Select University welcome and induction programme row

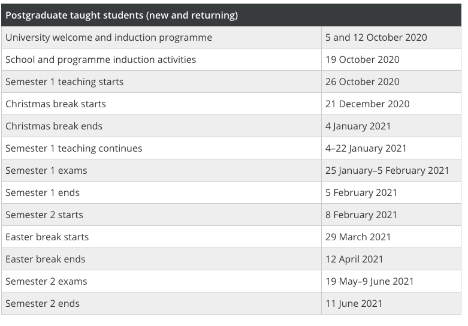231,38
